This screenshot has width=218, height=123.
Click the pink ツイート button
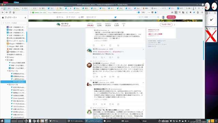click(171, 17)
